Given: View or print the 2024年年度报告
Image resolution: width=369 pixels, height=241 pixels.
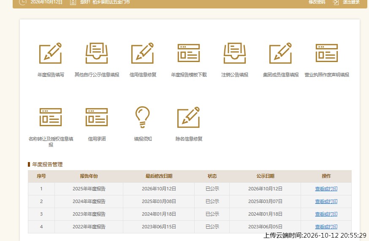Looking at the screenshot, I should 326,201.
